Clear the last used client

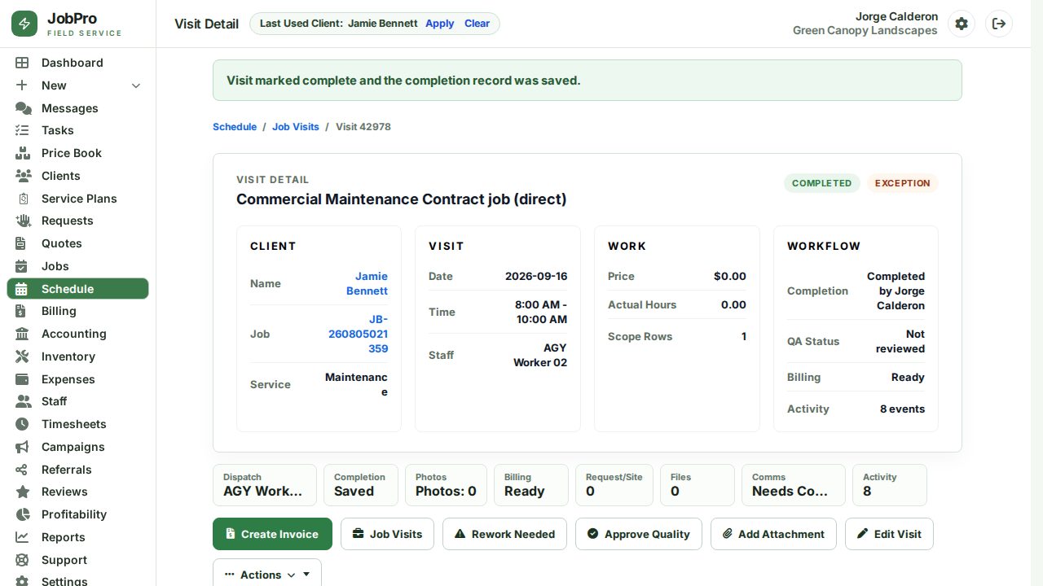(477, 24)
